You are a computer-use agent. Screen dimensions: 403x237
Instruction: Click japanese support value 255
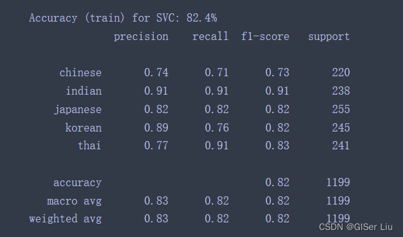tap(341, 109)
